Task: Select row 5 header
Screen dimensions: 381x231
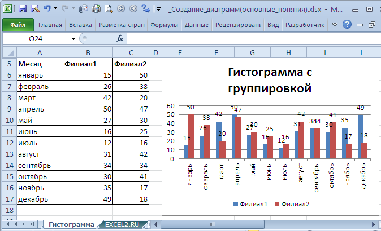Action: [10, 64]
